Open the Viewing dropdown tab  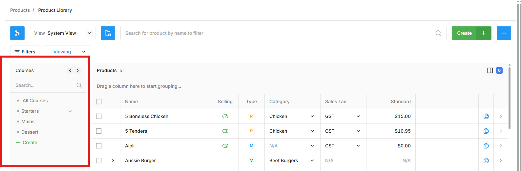click(x=67, y=52)
